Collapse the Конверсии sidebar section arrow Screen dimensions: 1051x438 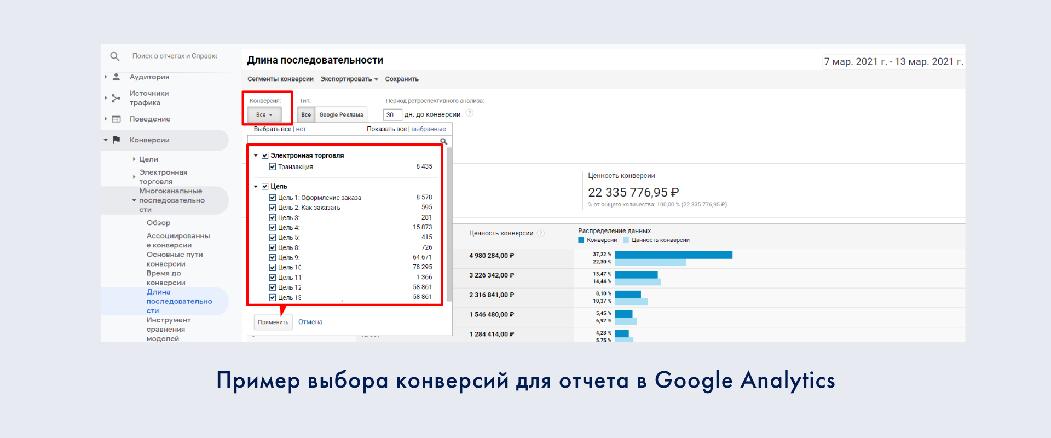[106, 140]
